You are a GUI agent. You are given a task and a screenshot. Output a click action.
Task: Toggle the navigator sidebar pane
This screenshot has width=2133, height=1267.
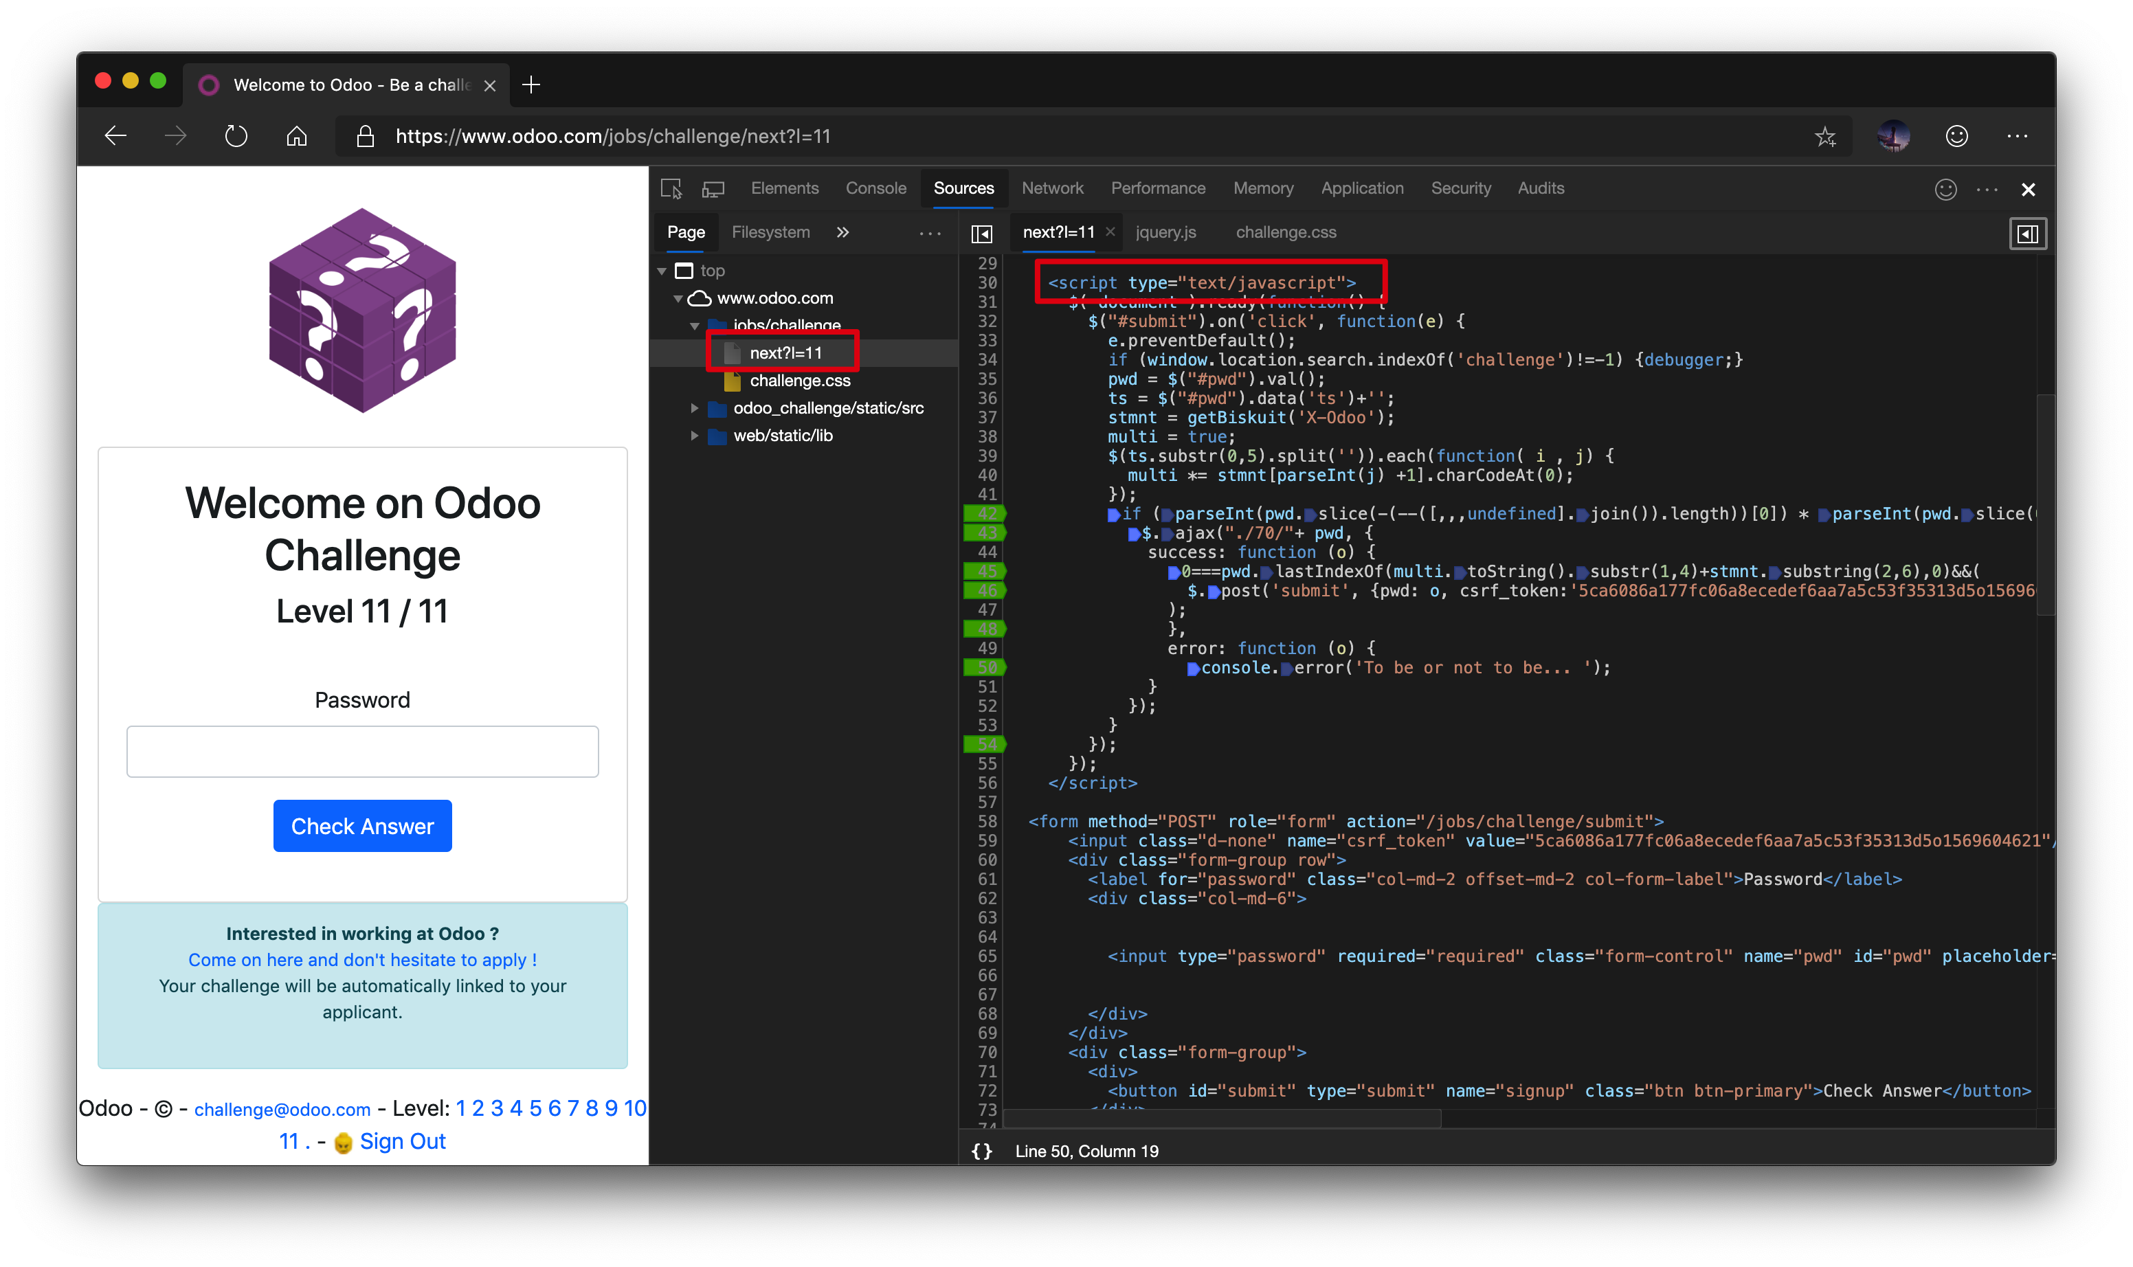pyautogui.click(x=982, y=233)
